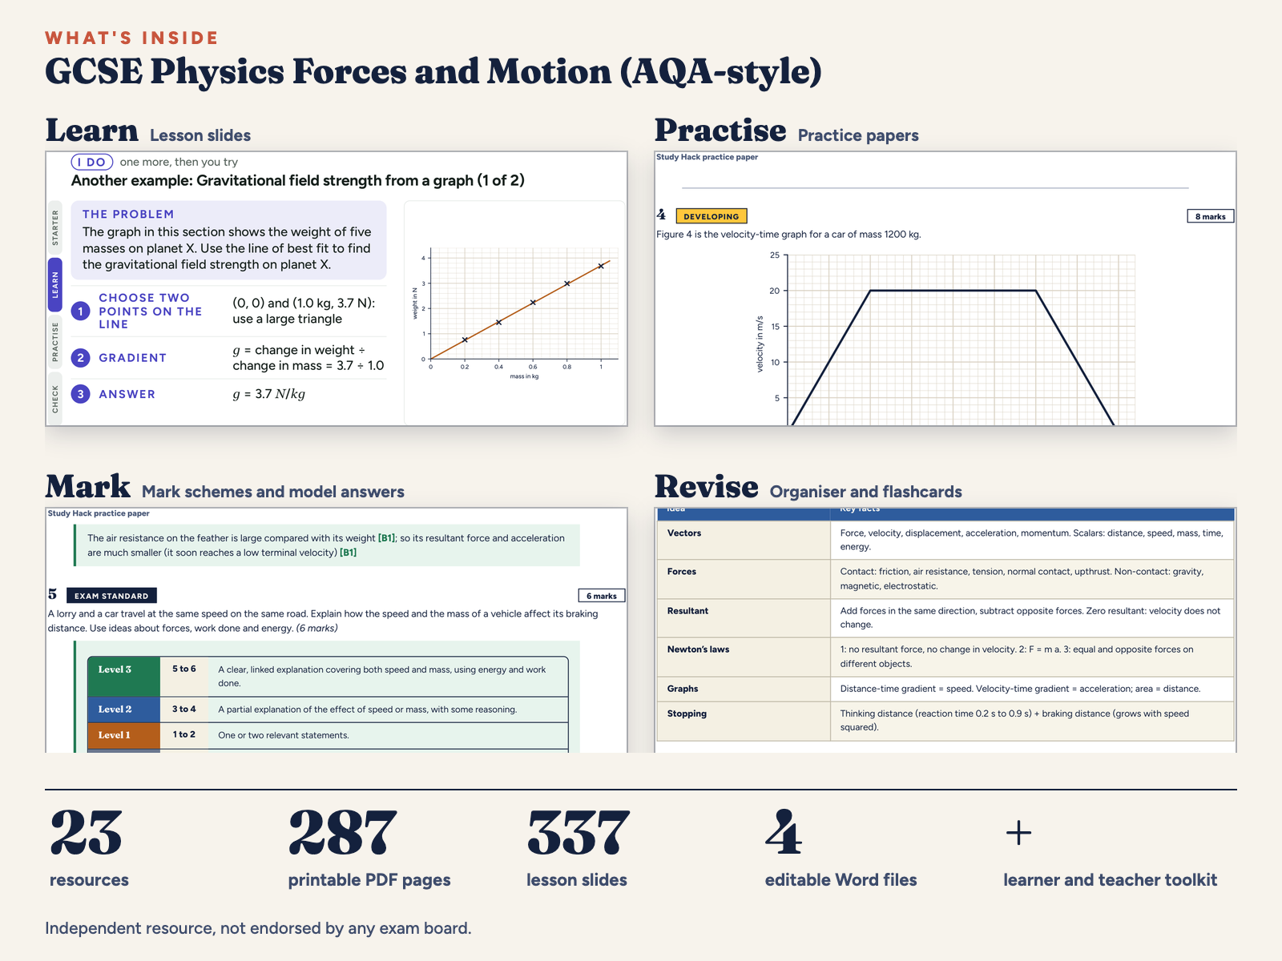Click the '4' editable Word files figure

[x=784, y=833]
